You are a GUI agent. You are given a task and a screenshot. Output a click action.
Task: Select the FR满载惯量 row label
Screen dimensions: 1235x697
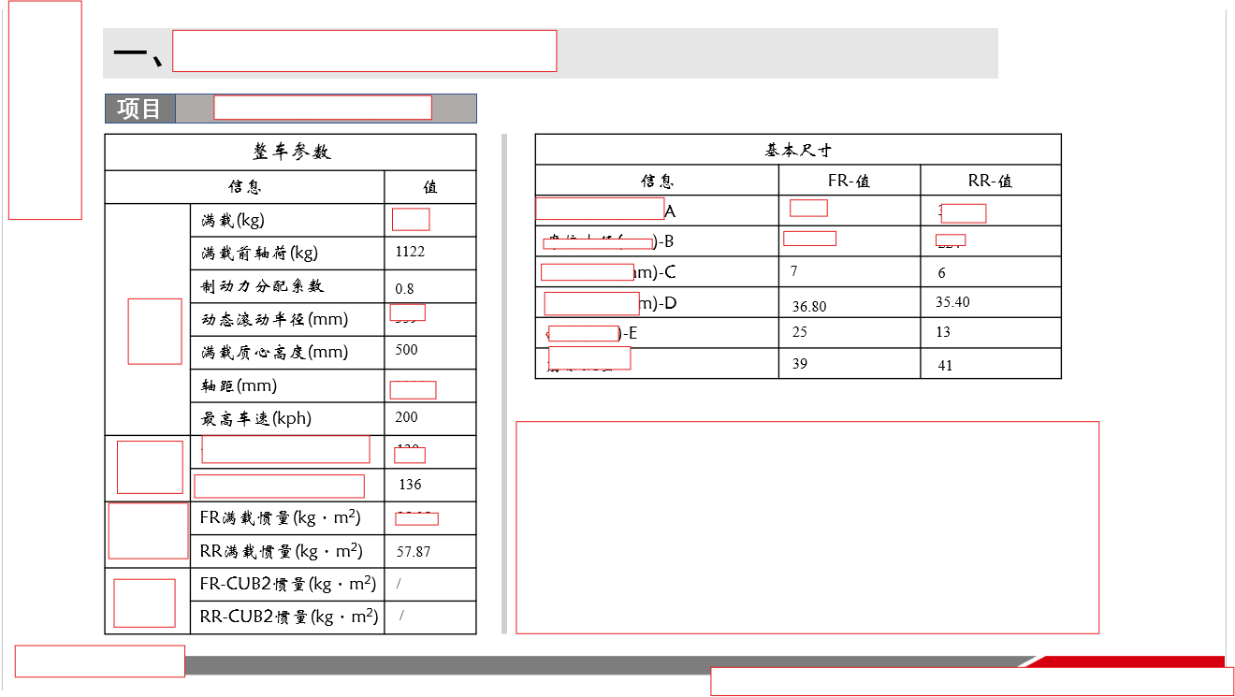281,517
